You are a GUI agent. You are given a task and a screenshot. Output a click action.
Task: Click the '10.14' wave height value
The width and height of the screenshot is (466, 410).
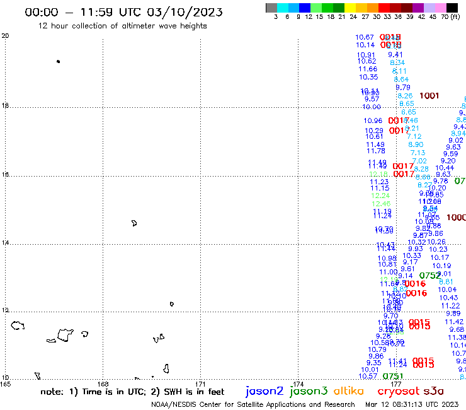365,45
